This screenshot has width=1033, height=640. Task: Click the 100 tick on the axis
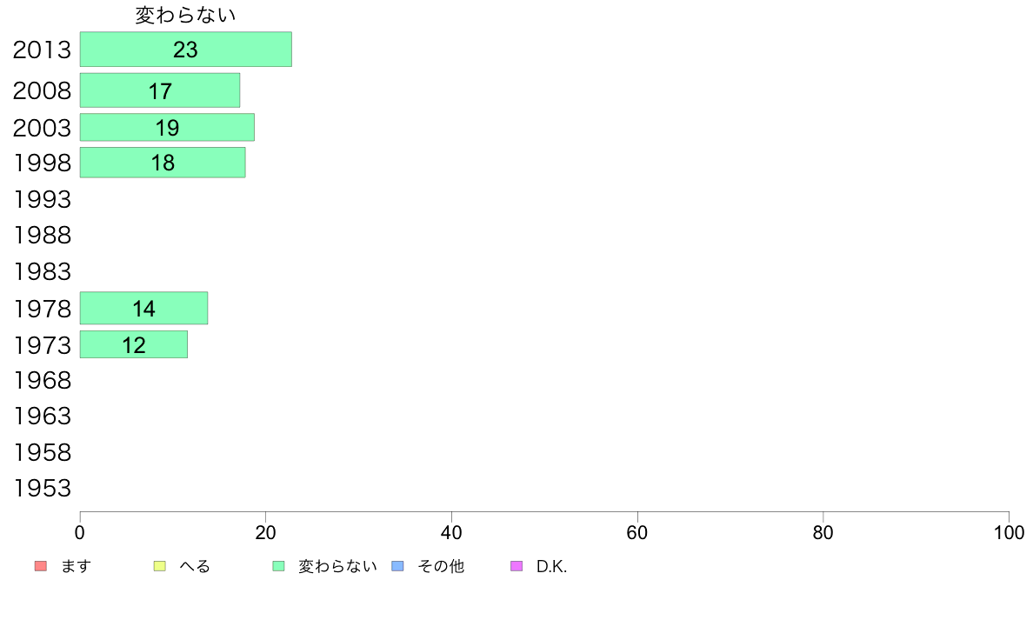pyautogui.click(x=1009, y=532)
